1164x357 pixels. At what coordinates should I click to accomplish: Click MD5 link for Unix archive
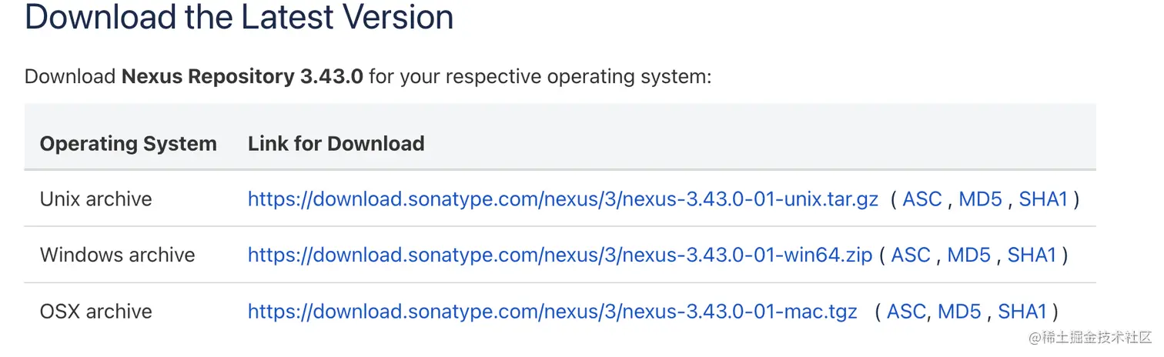coord(980,199)
